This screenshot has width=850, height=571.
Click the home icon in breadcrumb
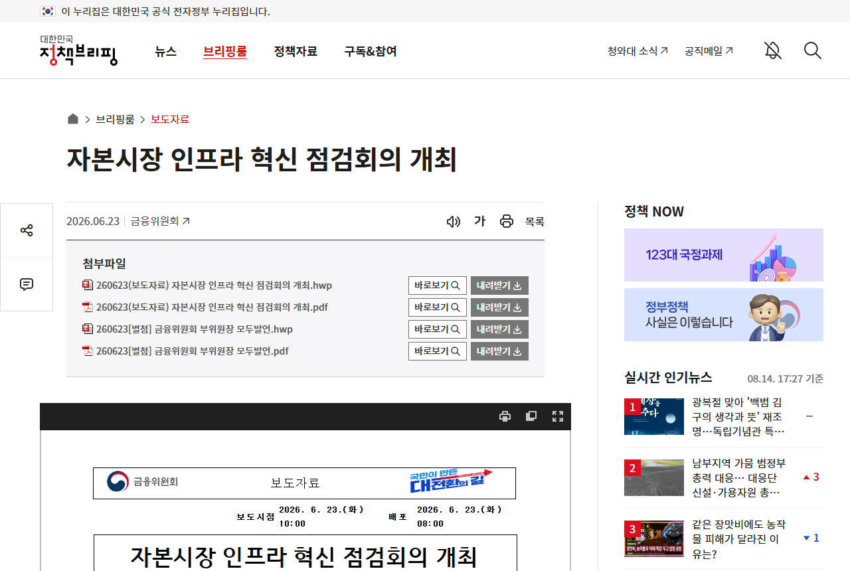click(x=73, y=119)
